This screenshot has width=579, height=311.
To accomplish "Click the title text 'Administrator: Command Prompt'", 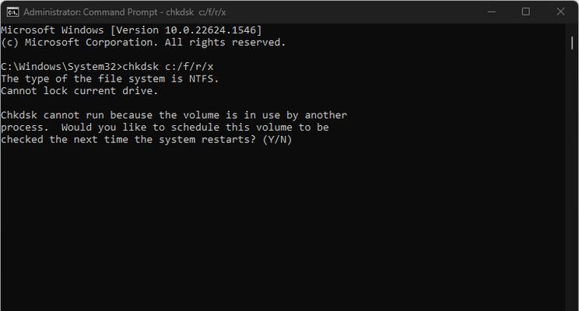I will click(90, 12).
